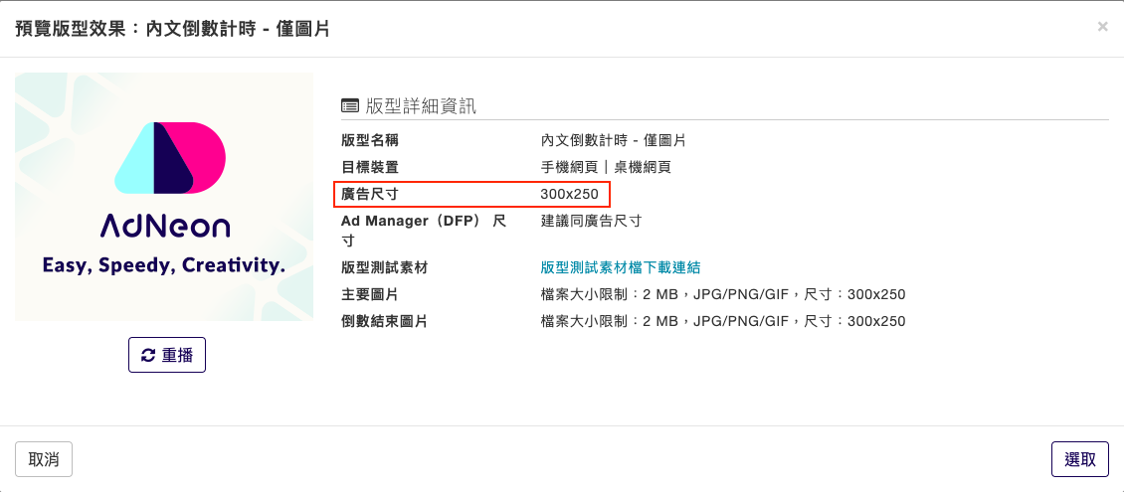This screenshot has height=492, width=1124.
Task: Click the 主要圖片 label
Action: 370,294
